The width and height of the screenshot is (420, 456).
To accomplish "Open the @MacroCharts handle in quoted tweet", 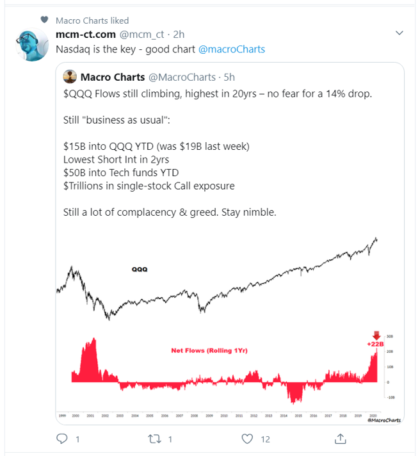I will [181, 78].
